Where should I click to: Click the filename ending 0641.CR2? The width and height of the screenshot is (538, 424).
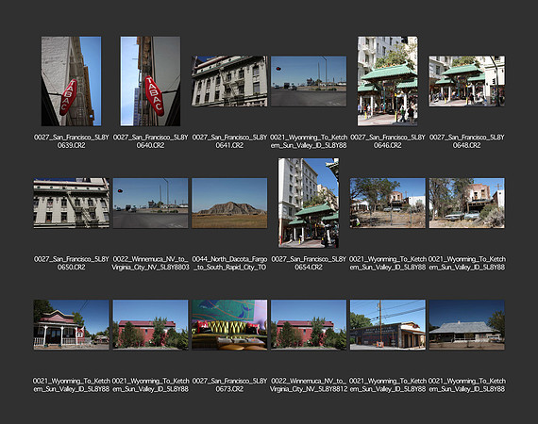[229, 141]
